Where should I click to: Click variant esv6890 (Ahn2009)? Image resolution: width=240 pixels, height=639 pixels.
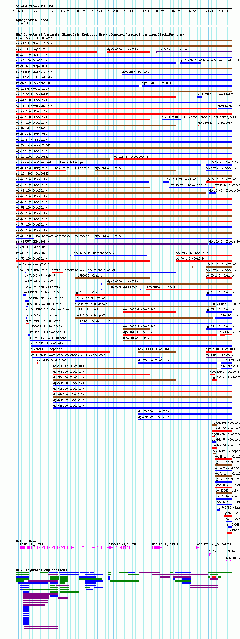tap(220, 355)
